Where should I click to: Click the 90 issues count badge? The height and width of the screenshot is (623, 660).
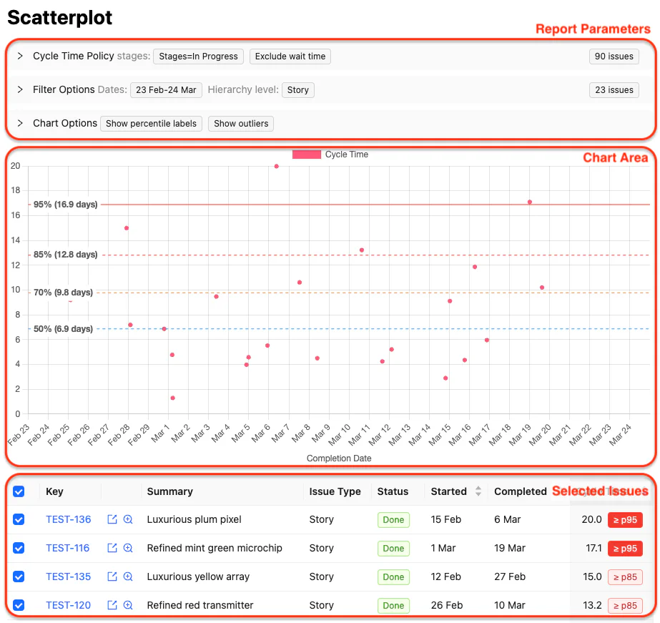pyautogui.click(x=614, y=57)
